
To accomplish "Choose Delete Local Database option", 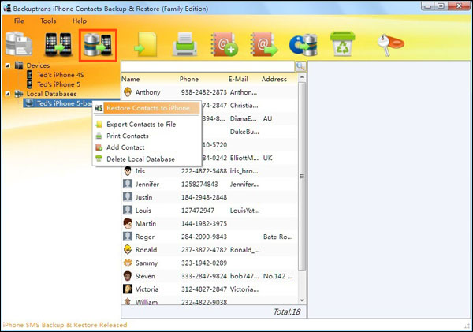I will 140,159.
